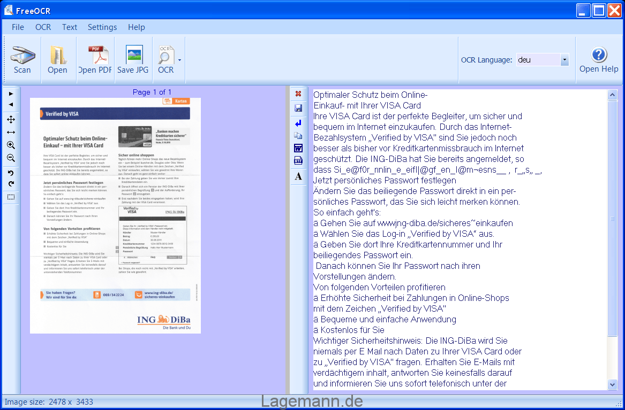Click the line 'ä Kostenlos für Sie'

pos(349,330)
